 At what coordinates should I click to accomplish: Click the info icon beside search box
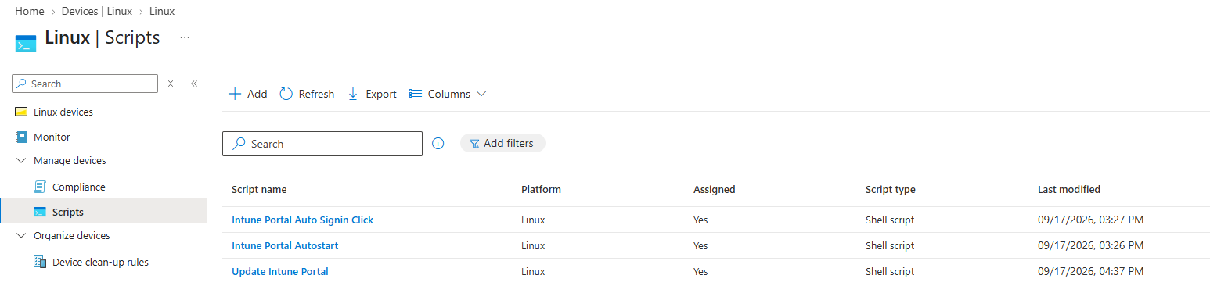(438, 144)
